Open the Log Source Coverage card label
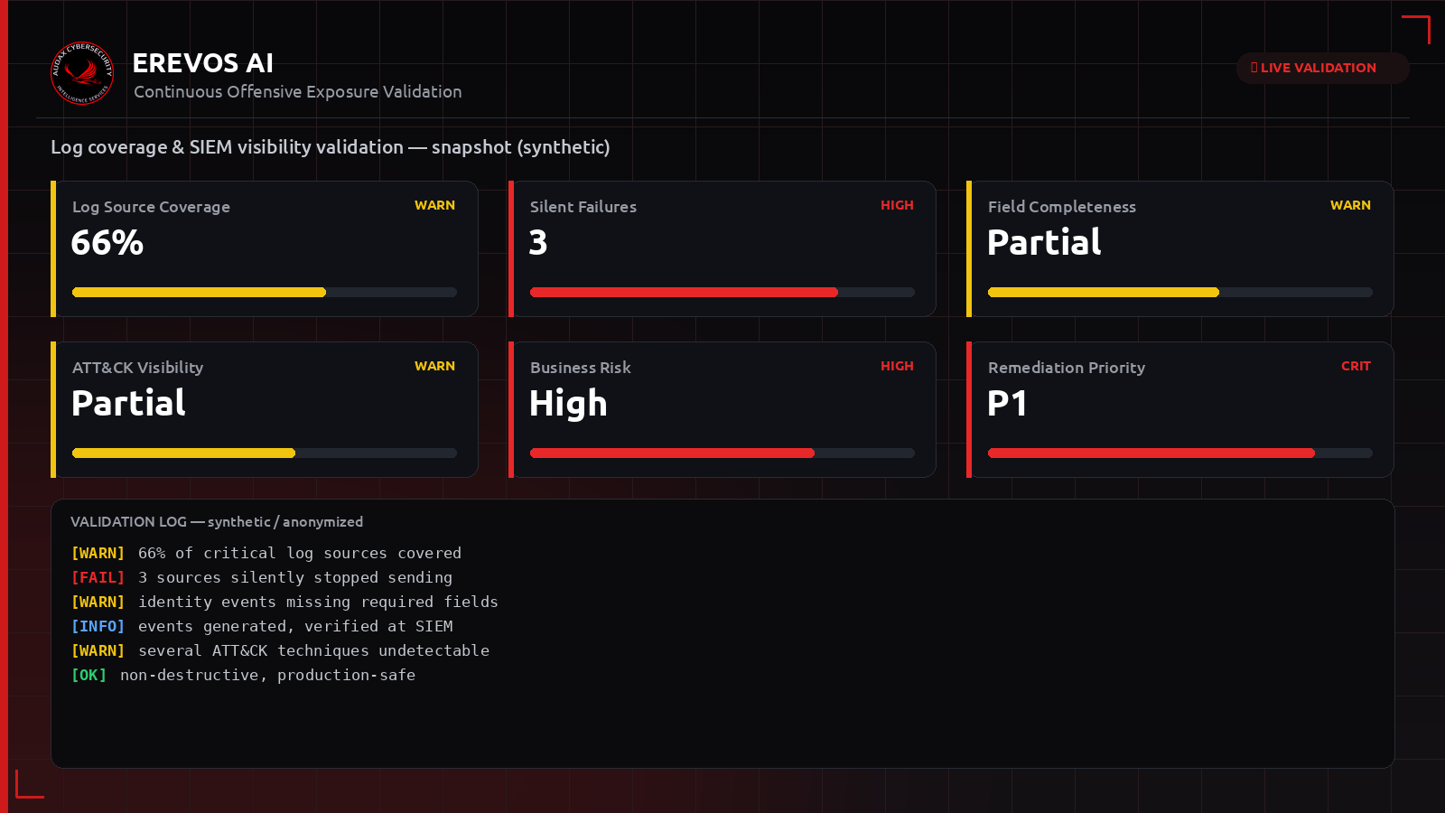 [x=151, y=207]
